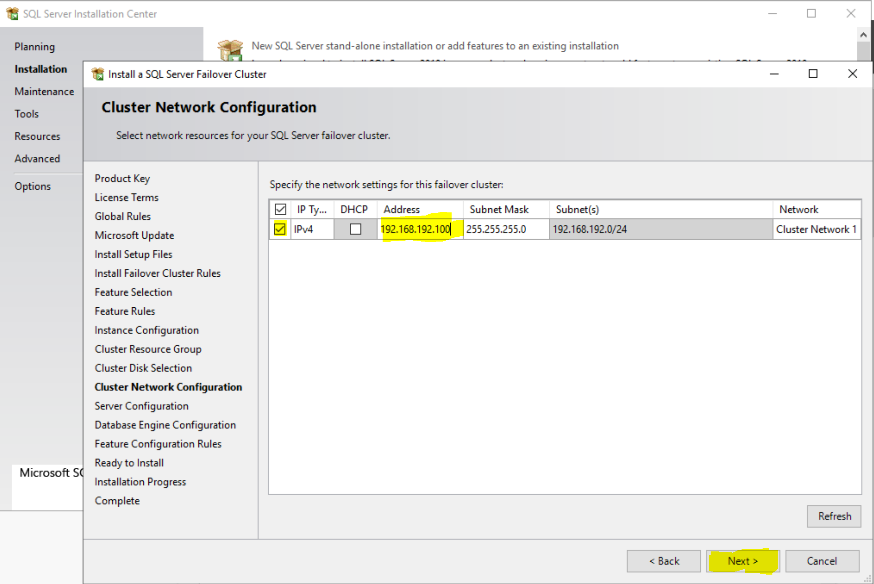Refresh the network settings list
The height and width of the screenshot is (584, 874).
point(834,516)
